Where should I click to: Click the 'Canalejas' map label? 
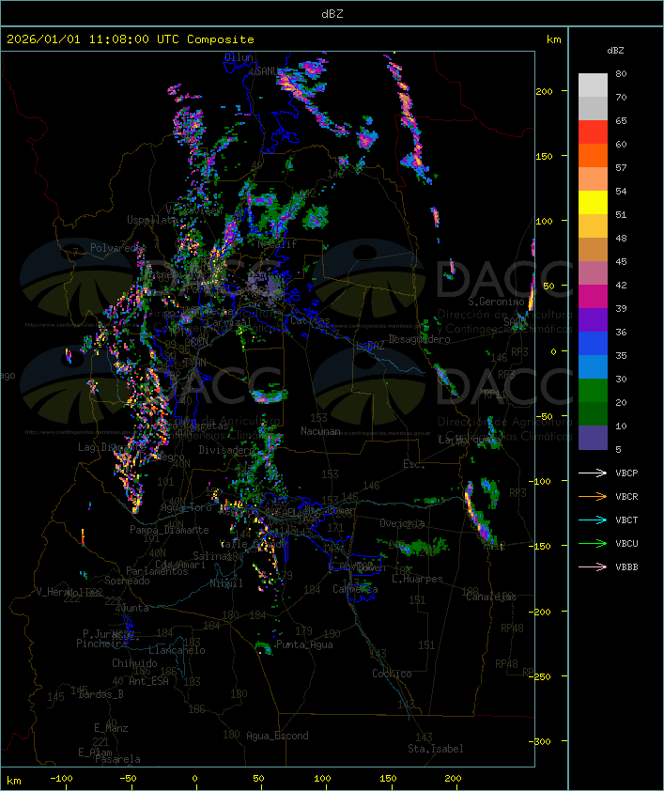[x=491, y=597]
